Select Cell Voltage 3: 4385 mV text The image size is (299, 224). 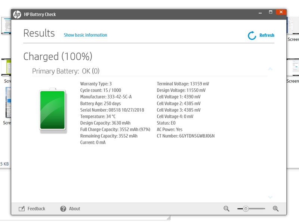point(179,110)
